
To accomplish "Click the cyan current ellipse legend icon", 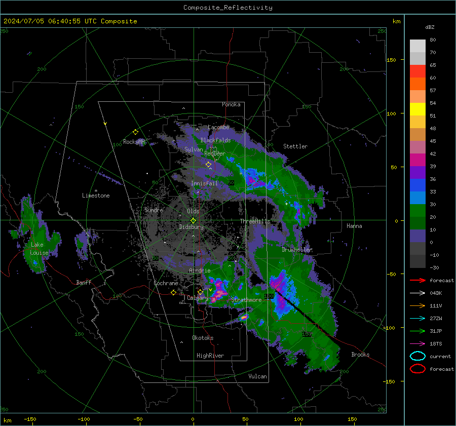I will click(x=417, y=356).
